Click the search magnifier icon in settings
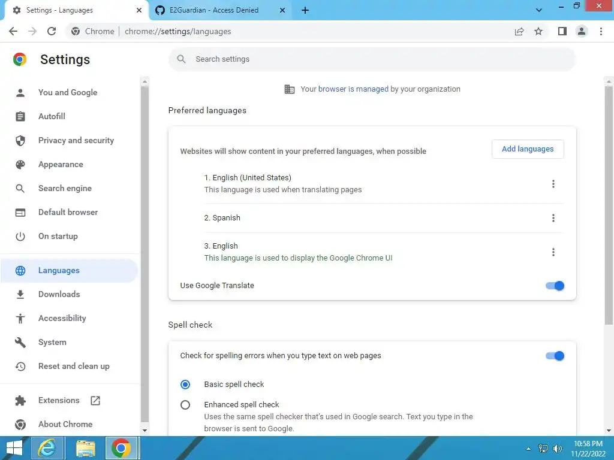This screenshot has width=614, height=460. click(x=181, y=59)
